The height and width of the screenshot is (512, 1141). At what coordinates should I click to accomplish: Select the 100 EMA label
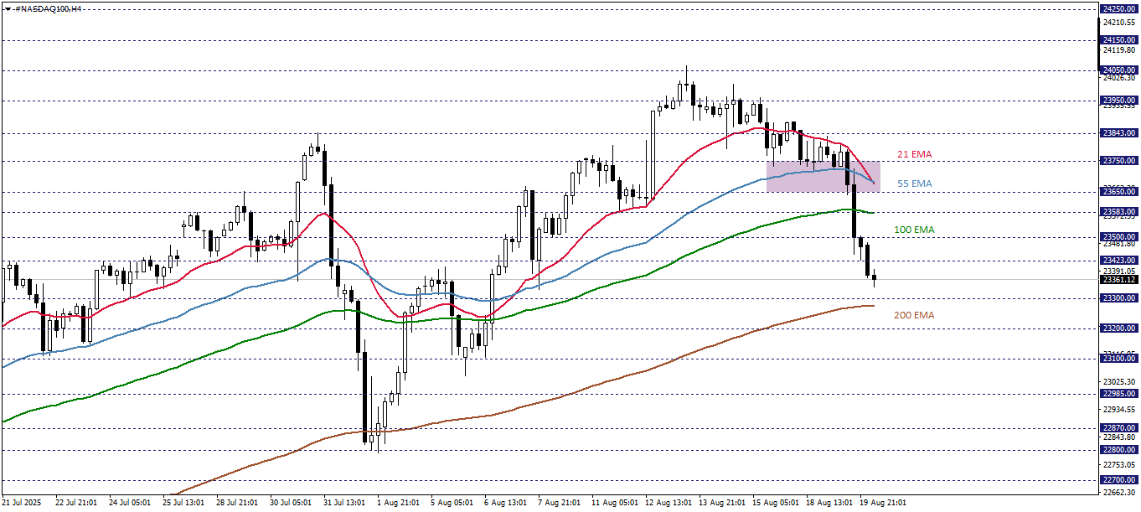tap(915, 230)
